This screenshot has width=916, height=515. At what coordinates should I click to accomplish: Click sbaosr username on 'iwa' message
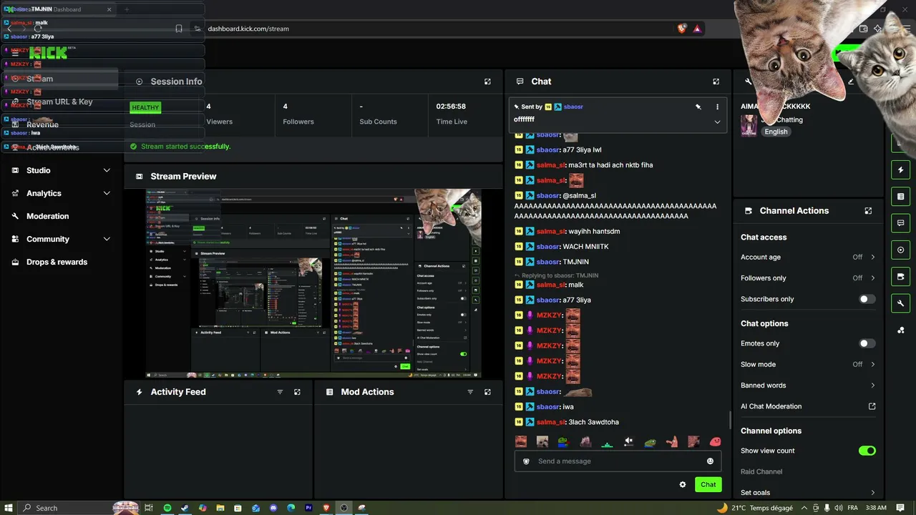(548, 407)
